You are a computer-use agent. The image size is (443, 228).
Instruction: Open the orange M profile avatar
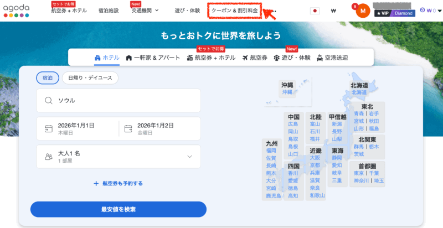[x=363, y=11]
